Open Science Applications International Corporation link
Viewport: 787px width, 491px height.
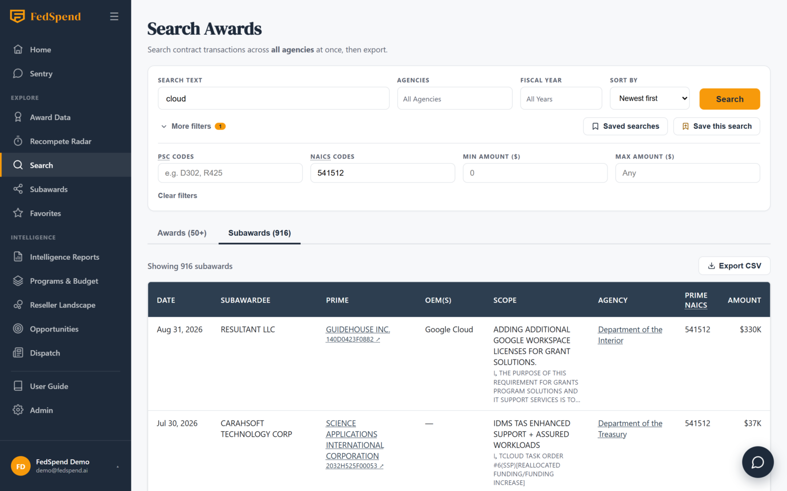pos(355,440)
